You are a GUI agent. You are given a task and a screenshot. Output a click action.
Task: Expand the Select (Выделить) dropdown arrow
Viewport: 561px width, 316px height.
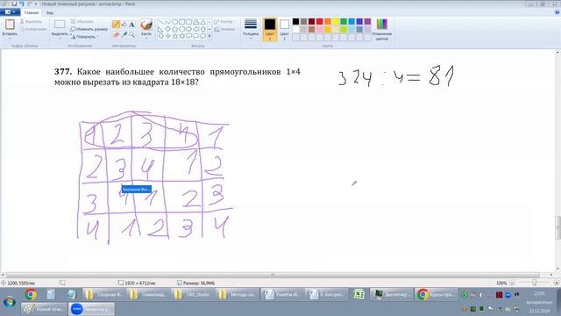coord(60,38)
